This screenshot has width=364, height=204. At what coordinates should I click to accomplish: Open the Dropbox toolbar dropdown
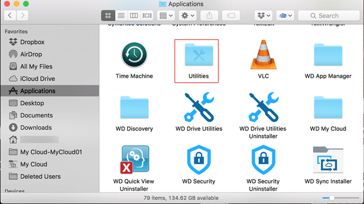pyautogui.click(x=264, y=16)
